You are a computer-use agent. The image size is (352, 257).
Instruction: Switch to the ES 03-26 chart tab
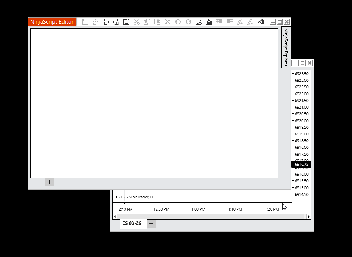(x=133, y=223)
